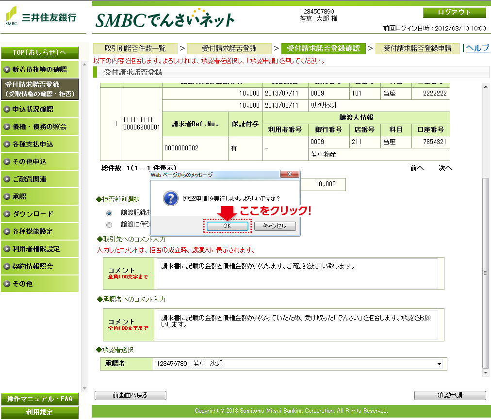Open ご融資関連 menu
Viewport: 491px width, 419px height.
pyautogui.click(x=40, y=179)
